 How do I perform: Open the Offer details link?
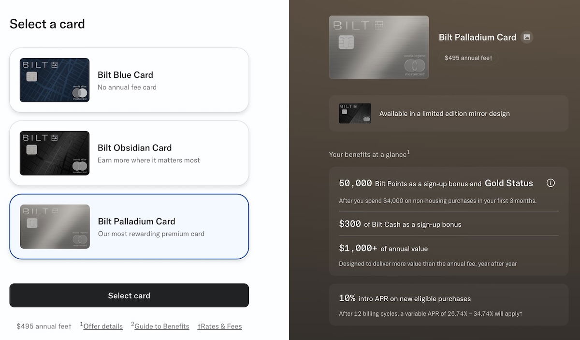click(x=103, y=326)
